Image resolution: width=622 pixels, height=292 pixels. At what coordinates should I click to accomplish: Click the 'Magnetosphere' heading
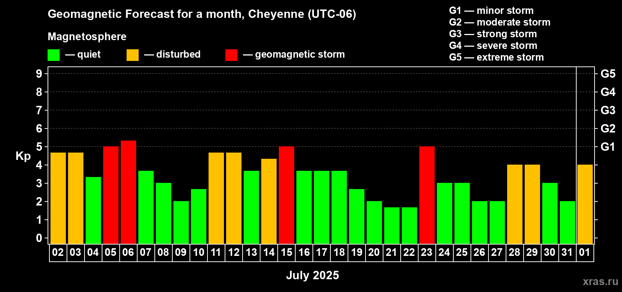pos(87,37)
